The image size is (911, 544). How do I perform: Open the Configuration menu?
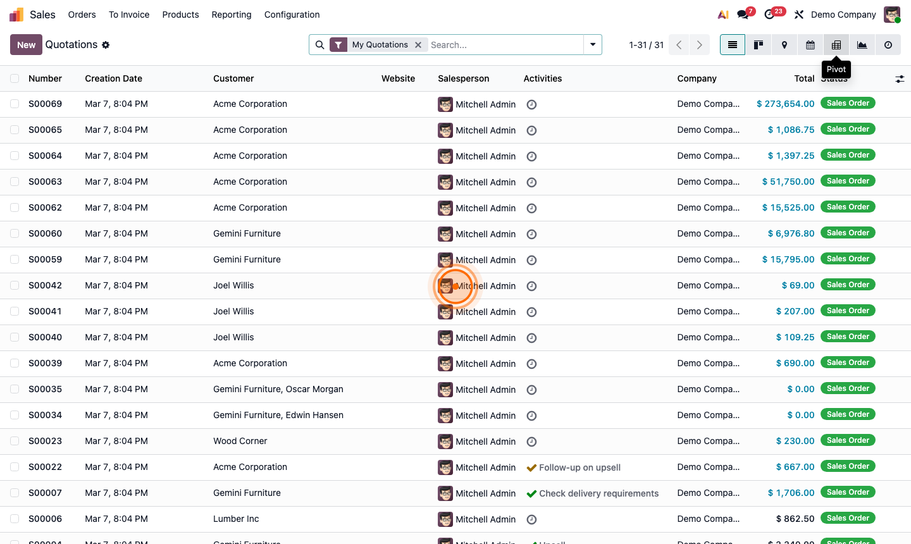pyautogui.click(x=292, y=15)
